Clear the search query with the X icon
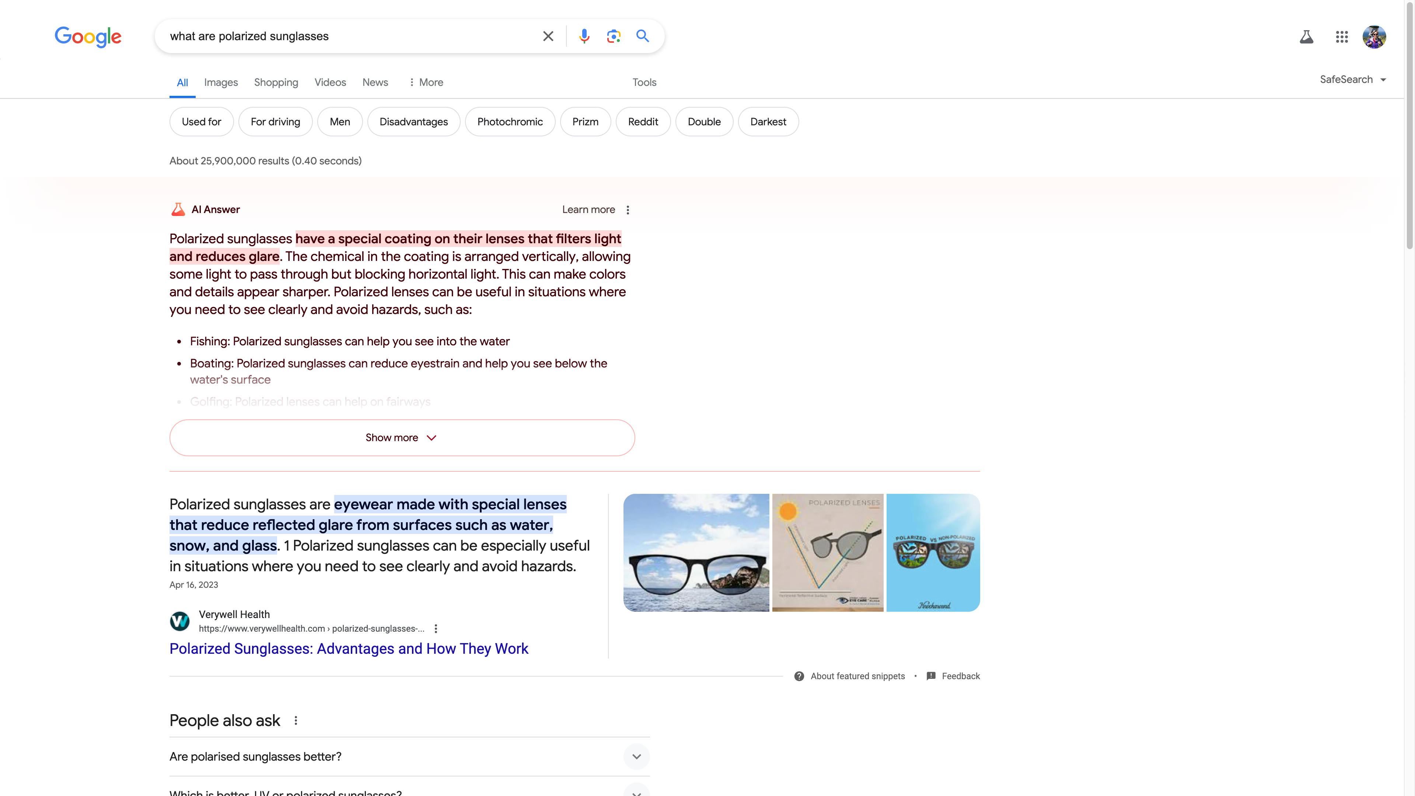Screen dimensions: 1415x796 [548, 36]
